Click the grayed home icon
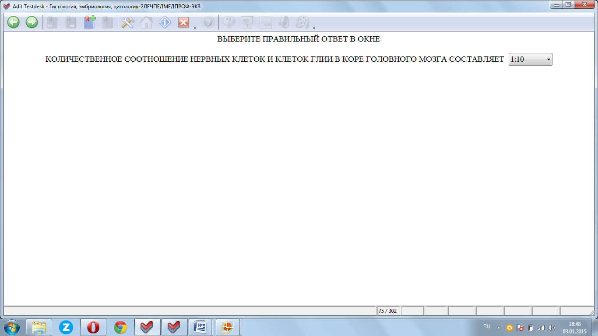 point(146,22)
